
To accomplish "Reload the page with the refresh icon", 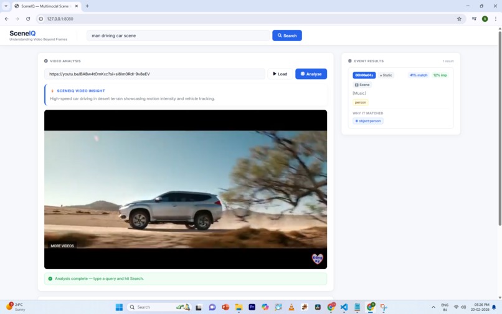I will (28, 19).
